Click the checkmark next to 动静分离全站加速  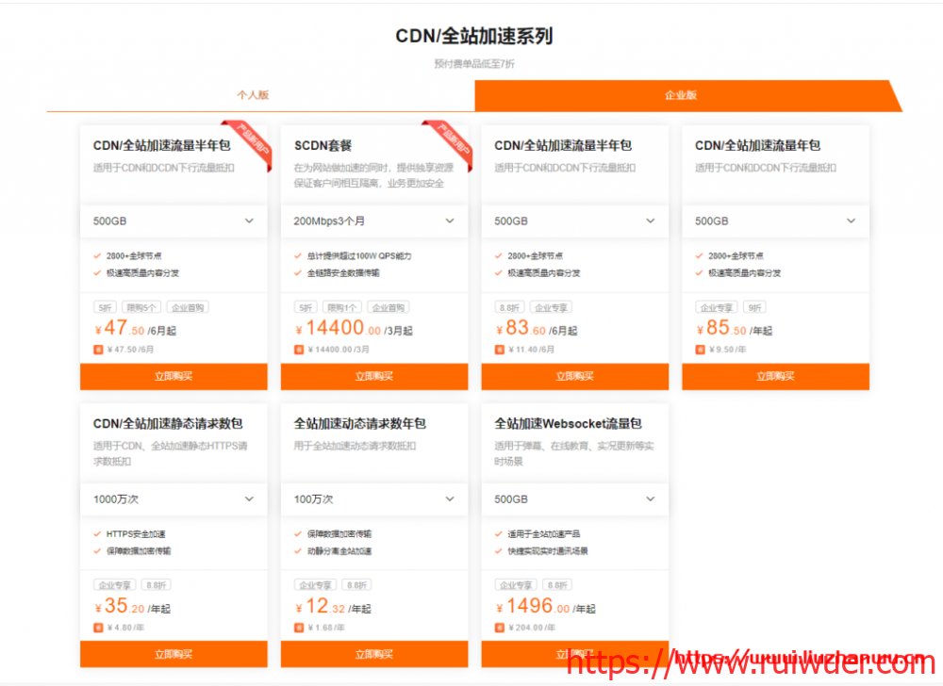[298, 551]
